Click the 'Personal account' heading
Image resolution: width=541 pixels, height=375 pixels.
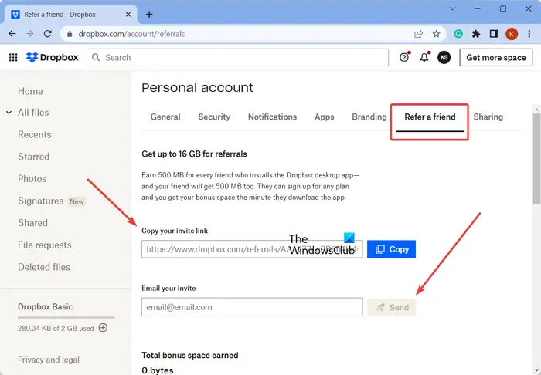point(197,87)
